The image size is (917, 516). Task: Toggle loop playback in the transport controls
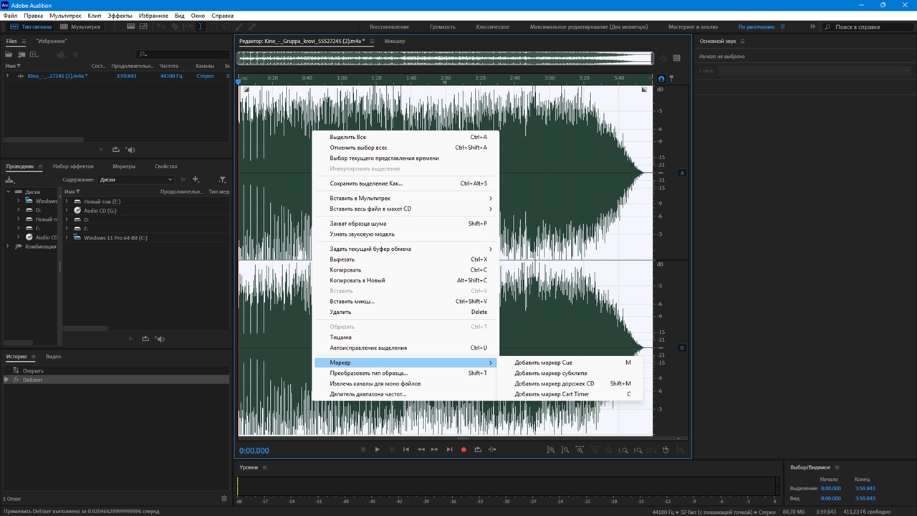click(x=478, y=449)
